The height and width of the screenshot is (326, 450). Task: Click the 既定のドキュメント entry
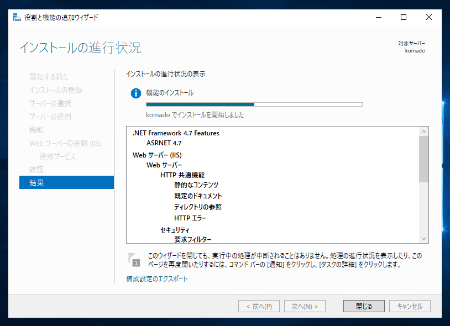tap(198, 196)
